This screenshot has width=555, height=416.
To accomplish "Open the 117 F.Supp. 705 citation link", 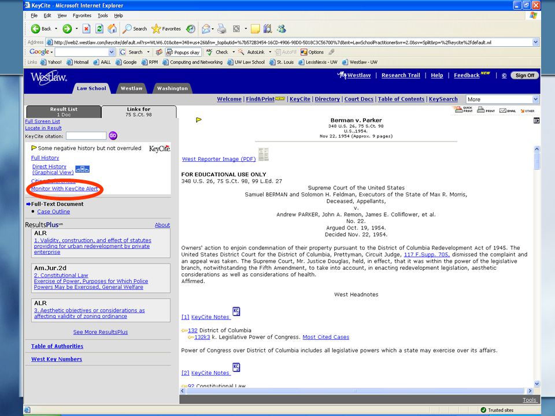I will click(427, 254).
